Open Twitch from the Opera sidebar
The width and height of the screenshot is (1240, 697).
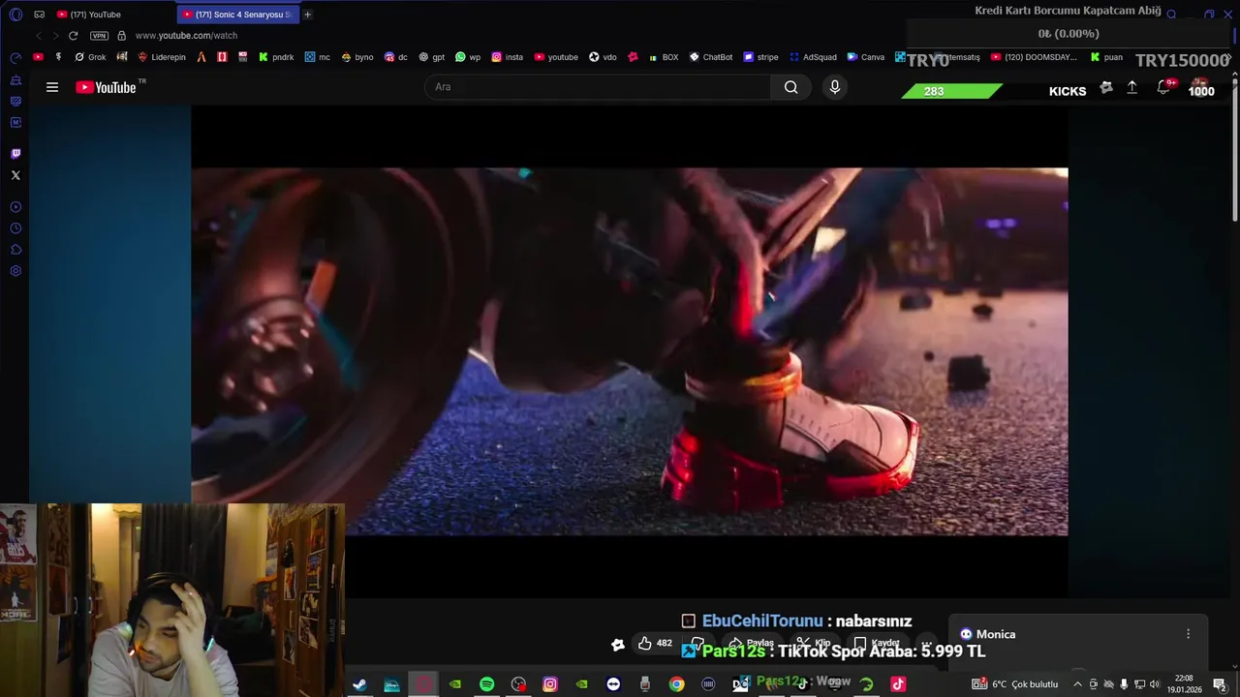(x=15, y=153)
